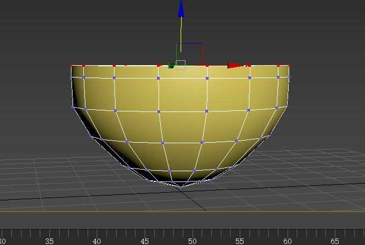Select the rightmost red rim vertex
The image size is (365, 245).
289,65
